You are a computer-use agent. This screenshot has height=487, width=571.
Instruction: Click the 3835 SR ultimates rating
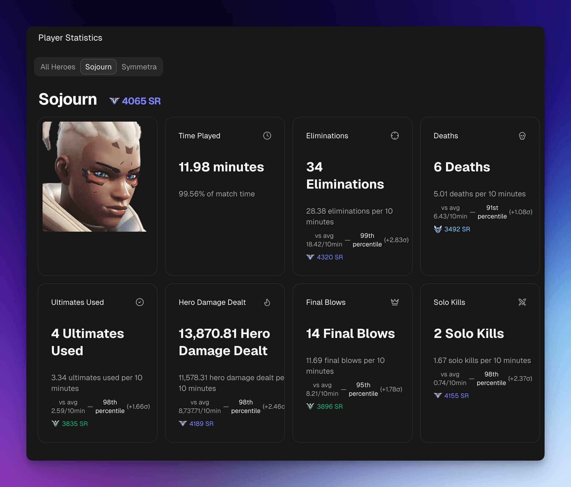pyautogui.click(x=75, y=424)
